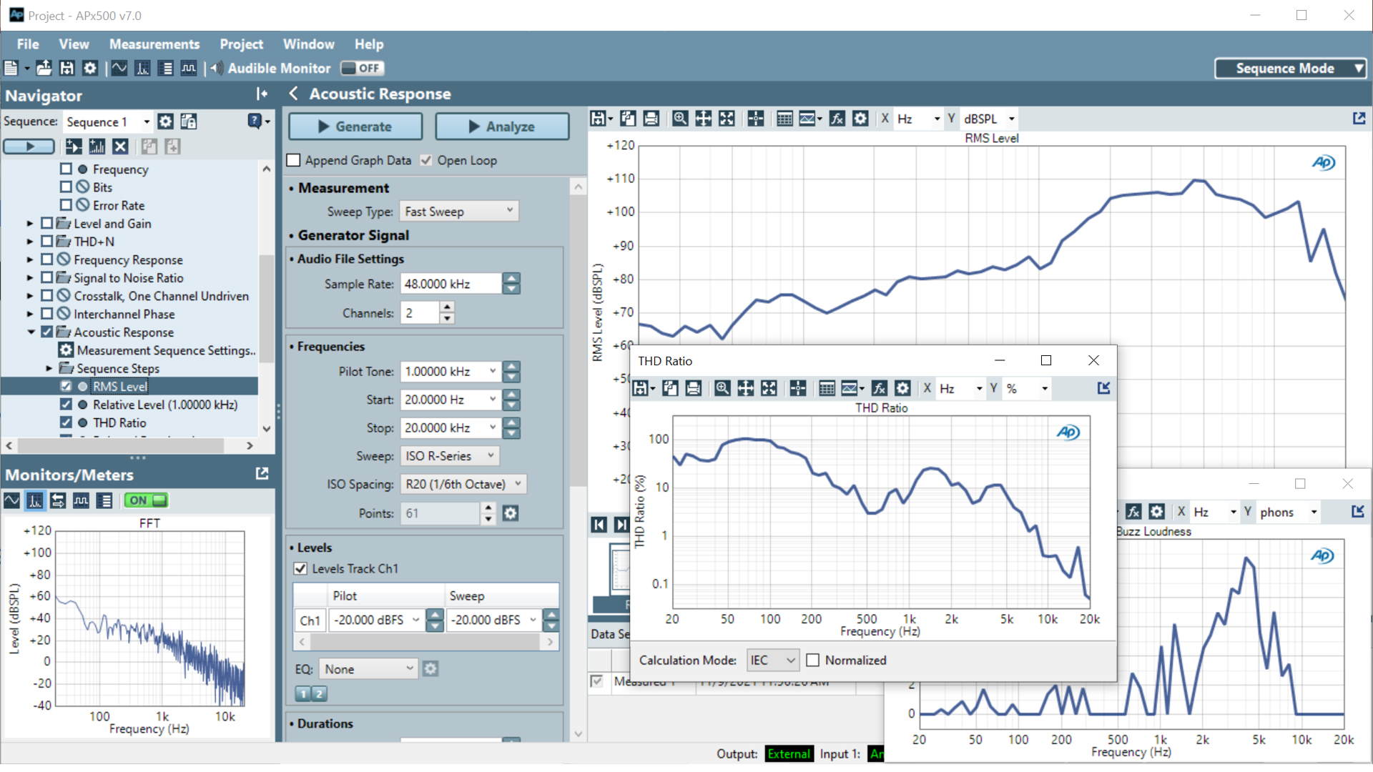Click the pop-out icon on Monitors/Meters panel

(x=262, y=474)
